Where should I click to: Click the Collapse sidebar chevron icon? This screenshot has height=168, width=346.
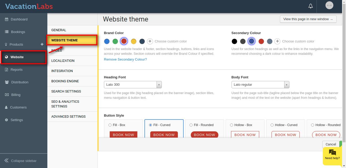click(x=7, y=161)
